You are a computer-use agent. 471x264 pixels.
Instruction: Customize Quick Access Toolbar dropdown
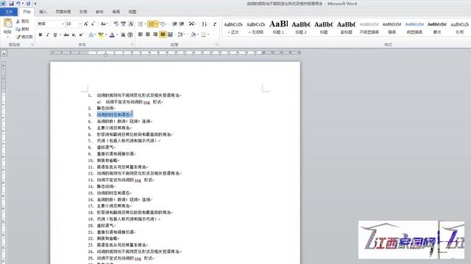click(35, 4)
